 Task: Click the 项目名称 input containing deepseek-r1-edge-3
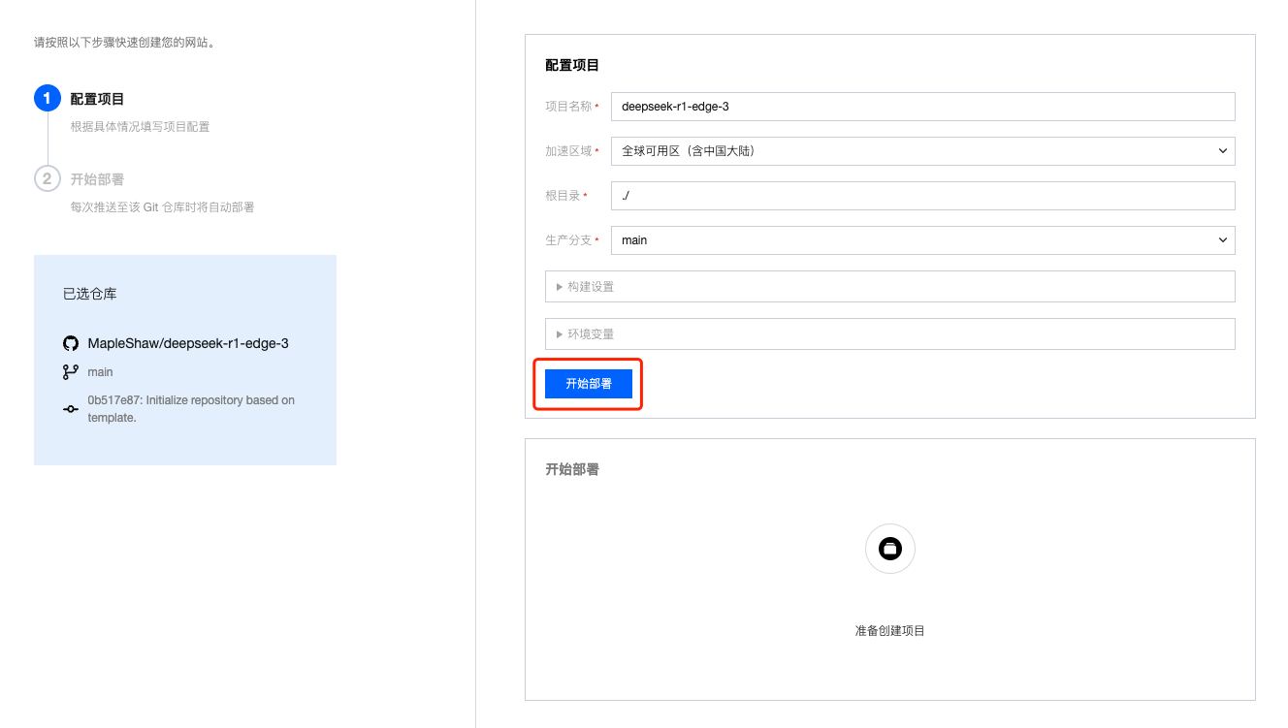(921, 106)
